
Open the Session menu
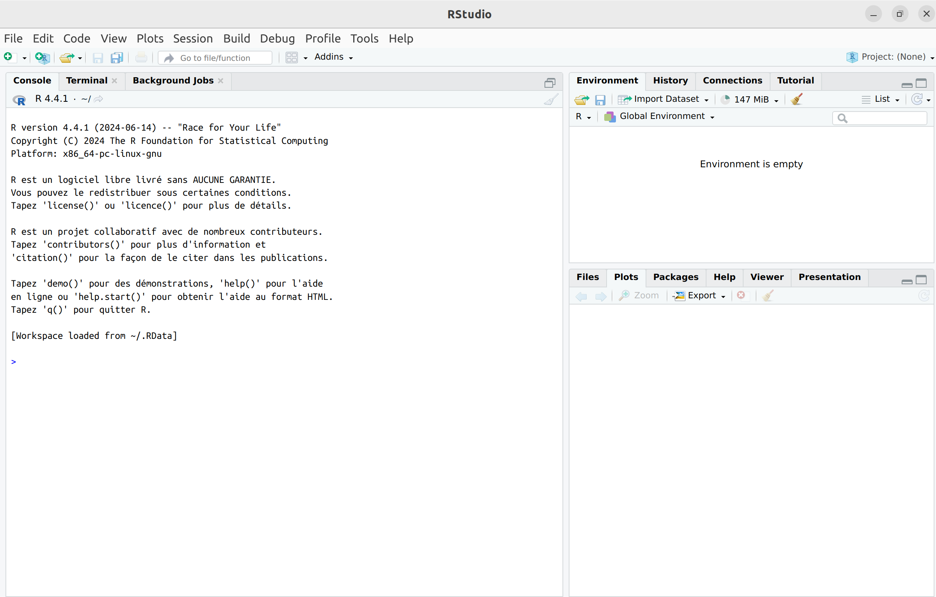click(x=193, y=39)
